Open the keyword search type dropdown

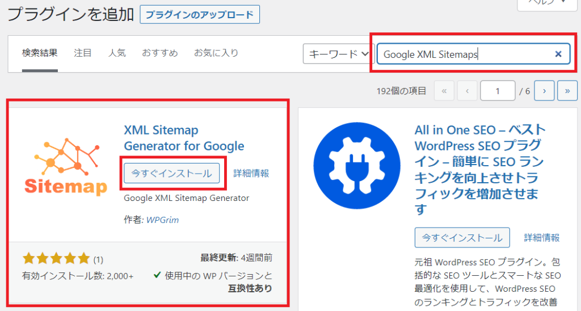pos(339,54)
